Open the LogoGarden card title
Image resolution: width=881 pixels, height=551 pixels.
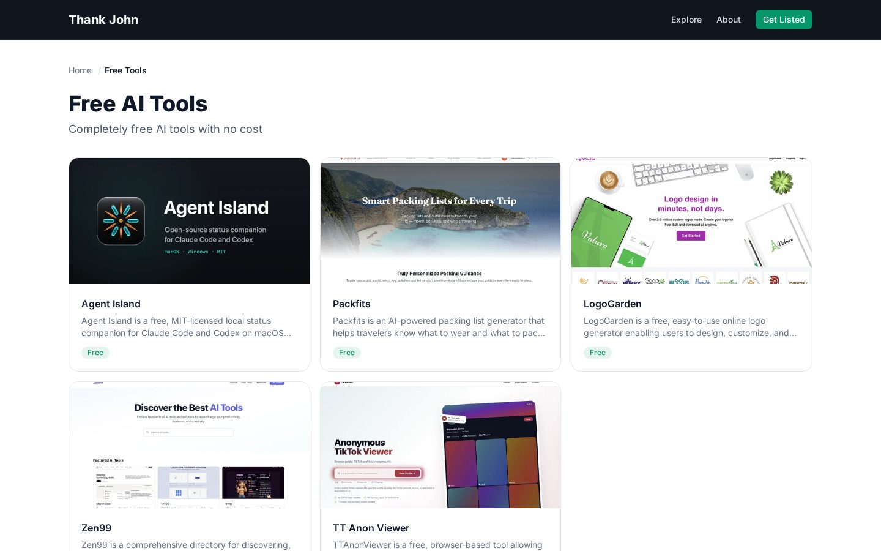pos(612,304)
